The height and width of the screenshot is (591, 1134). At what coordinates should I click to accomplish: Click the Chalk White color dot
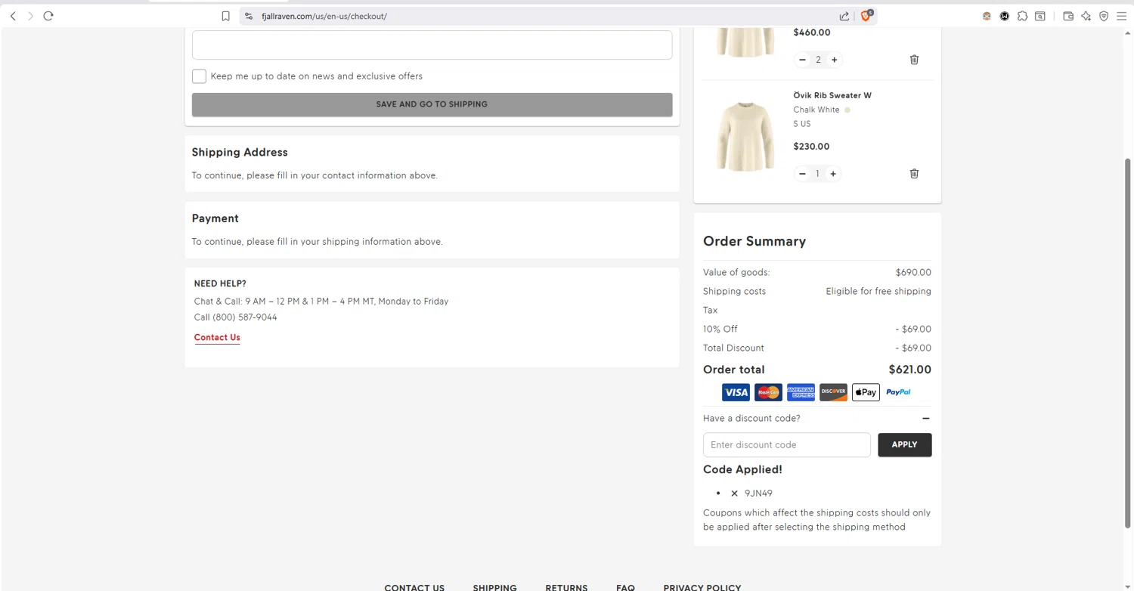847,110
